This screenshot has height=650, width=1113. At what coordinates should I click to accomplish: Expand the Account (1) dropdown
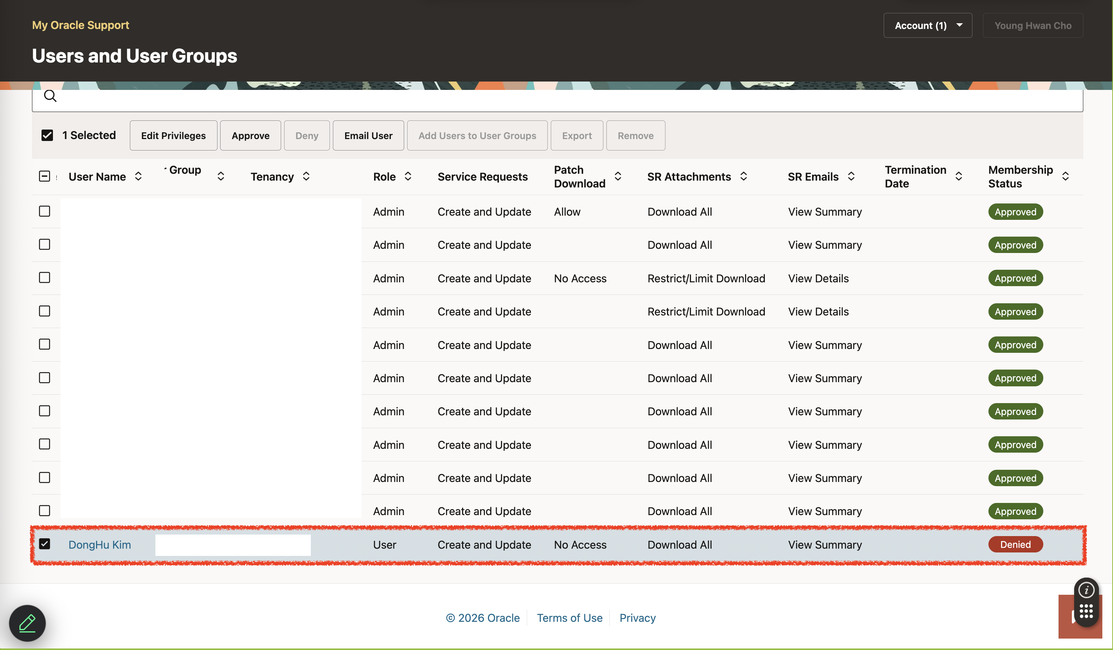pyautogui.click(x=927, y=26)
